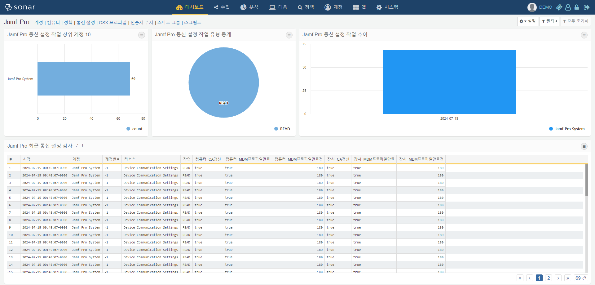This screenshot has width=595, height=285.
Task: Click the Jamf Pro System horizontal bar
Action: click(x=84, y=79)
